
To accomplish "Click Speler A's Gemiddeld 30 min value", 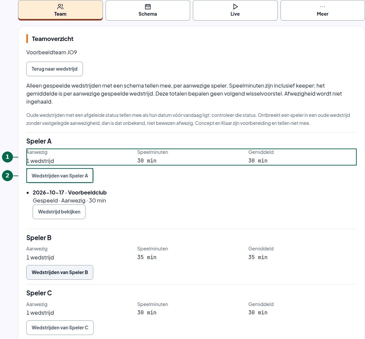I will click(x=258, y=161).
